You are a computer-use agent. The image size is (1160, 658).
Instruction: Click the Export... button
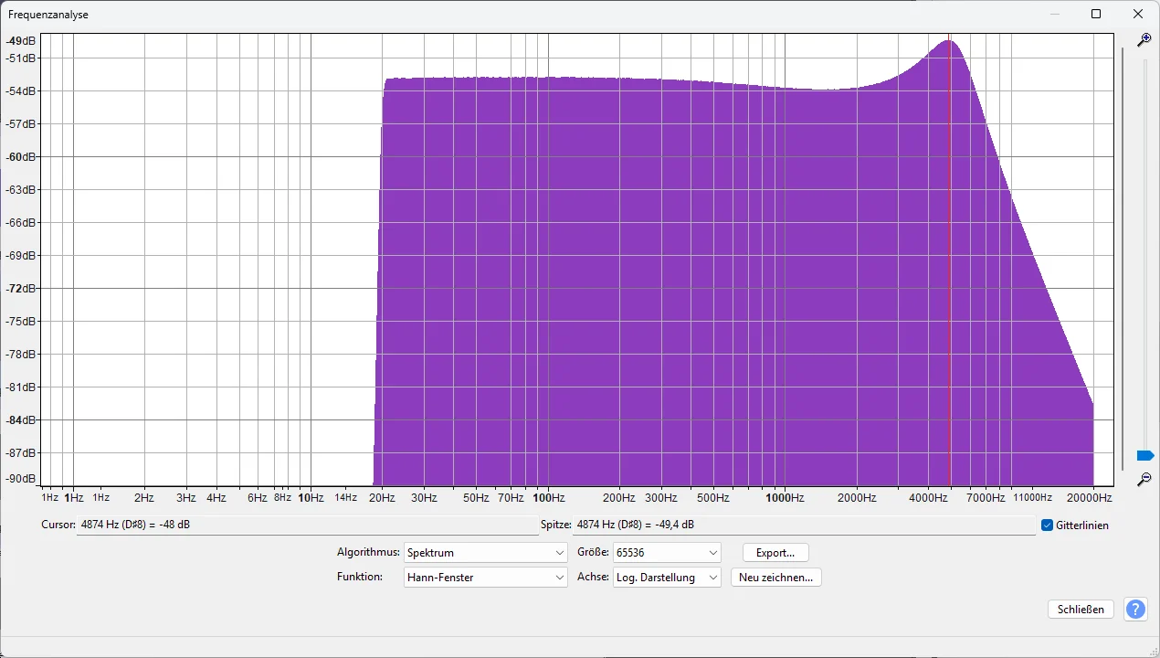coord(775,553)
